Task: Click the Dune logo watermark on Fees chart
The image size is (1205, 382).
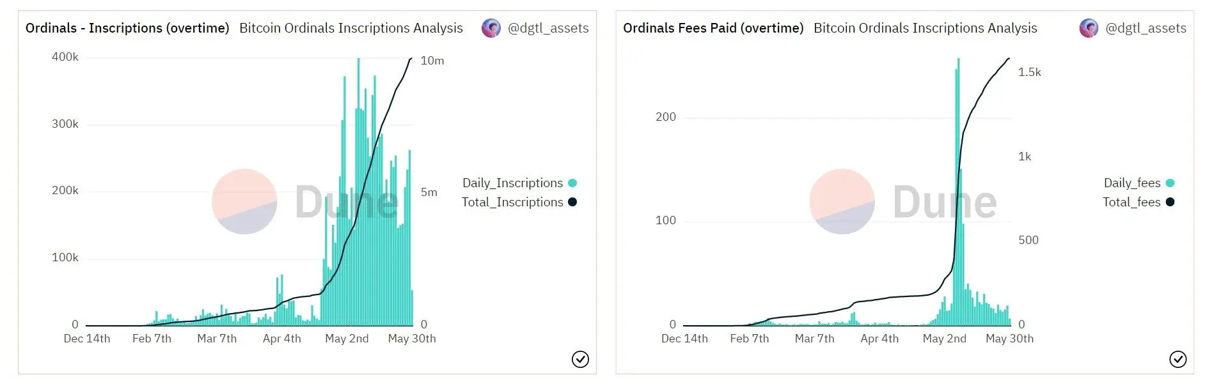Action: tap(842, 201)
